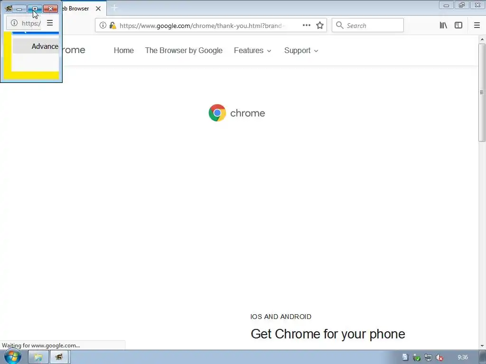
Task: Click the https URL field in the small window
Action: click(x=31, y=23)
